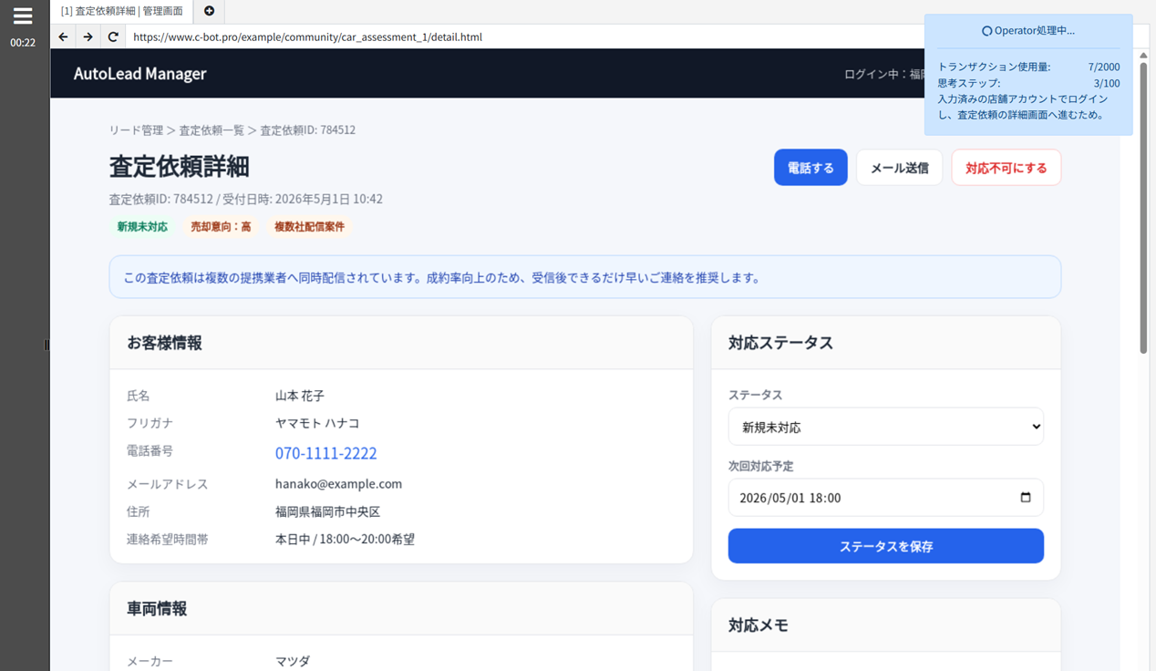Click the browser forward arrow
Viewport: 1156px width, 671px height.
(x=88, y=37)
